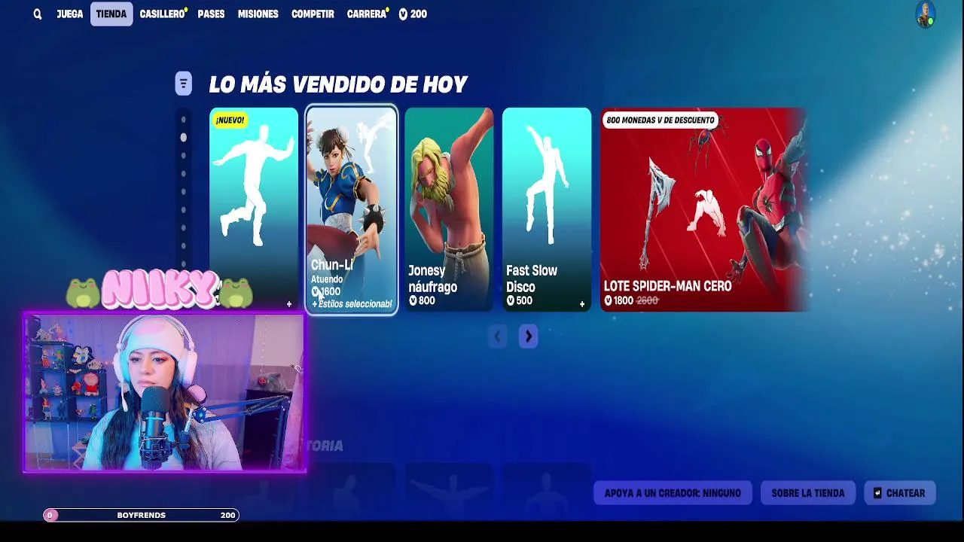
Task: Go to the JUEGA tab
Action: 69,14
